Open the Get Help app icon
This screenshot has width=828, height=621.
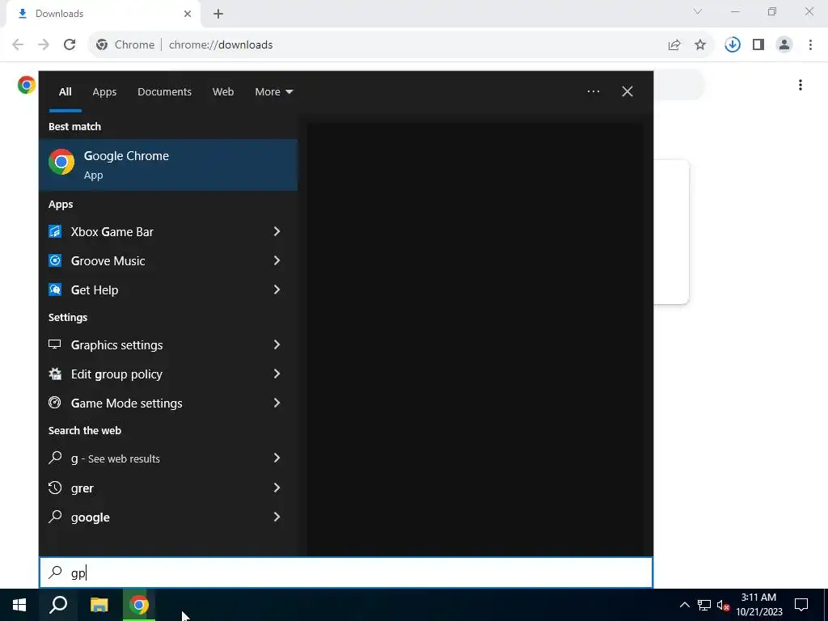point(55,289)
